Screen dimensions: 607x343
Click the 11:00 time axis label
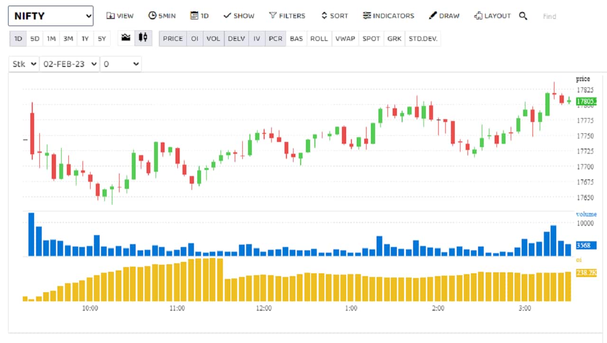pos(177,308)
